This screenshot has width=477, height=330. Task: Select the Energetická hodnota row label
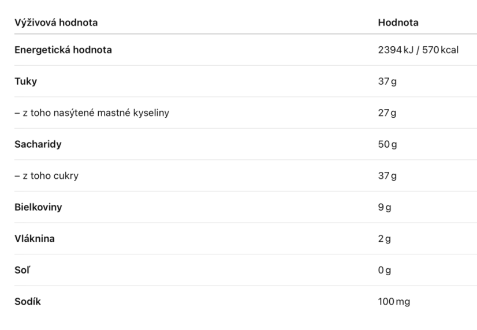[63, 50]
